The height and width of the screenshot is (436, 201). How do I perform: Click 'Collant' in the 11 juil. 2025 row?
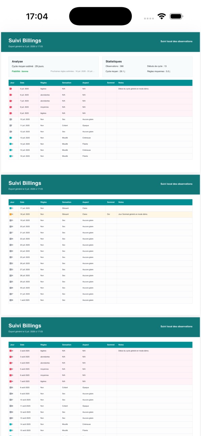tap(65, 125)
